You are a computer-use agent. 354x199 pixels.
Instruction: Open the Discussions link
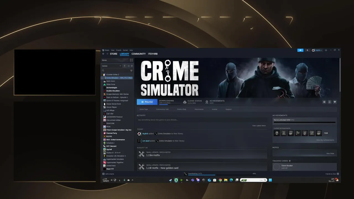tap(199, 109)
